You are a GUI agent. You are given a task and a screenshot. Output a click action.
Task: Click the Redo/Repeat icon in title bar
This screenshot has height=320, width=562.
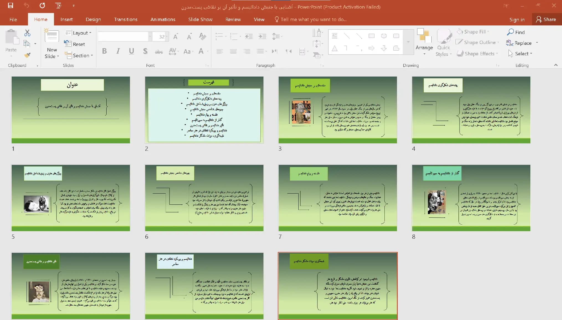point(42,6)
